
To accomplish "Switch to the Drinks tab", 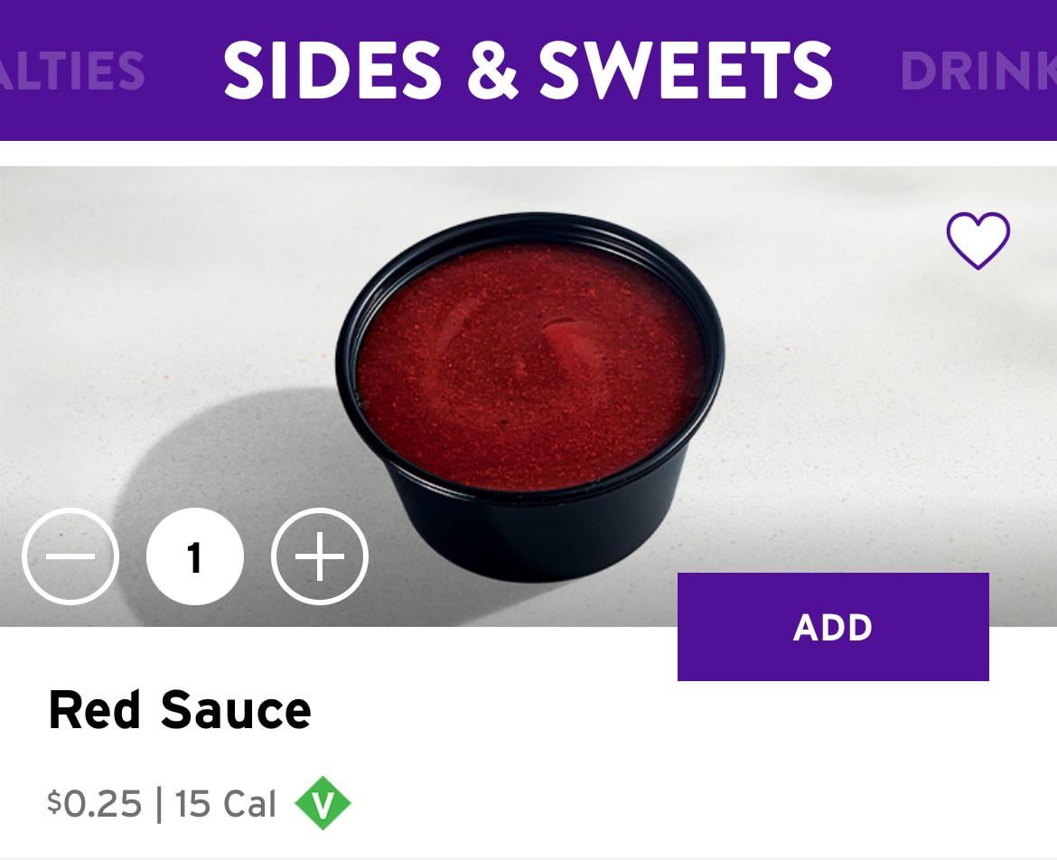I will 977,70.
